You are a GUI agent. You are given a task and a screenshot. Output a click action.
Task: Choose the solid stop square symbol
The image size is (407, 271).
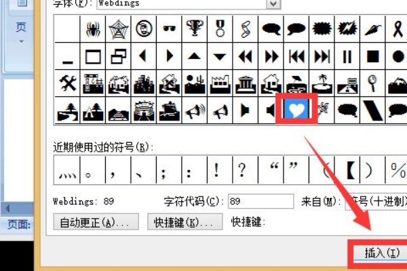372,56
